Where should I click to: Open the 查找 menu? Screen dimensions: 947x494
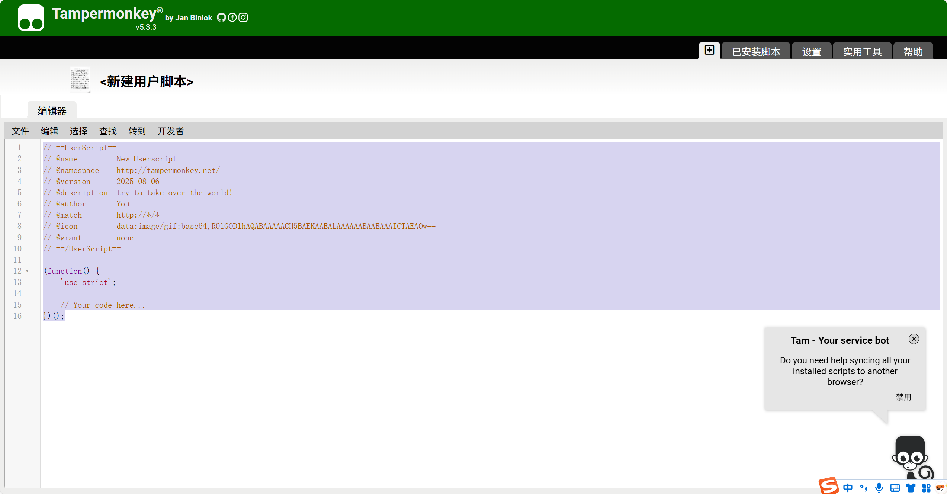[108, 131]
